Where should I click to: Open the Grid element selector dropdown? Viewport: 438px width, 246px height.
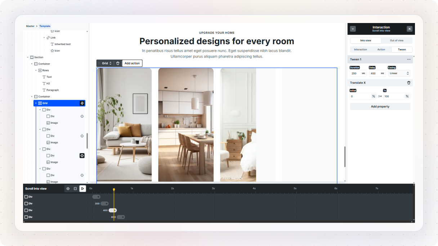click(107, 63)
